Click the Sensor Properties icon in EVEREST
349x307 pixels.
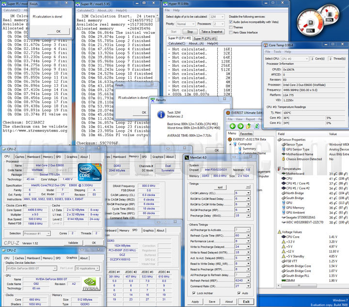point(280,139)
